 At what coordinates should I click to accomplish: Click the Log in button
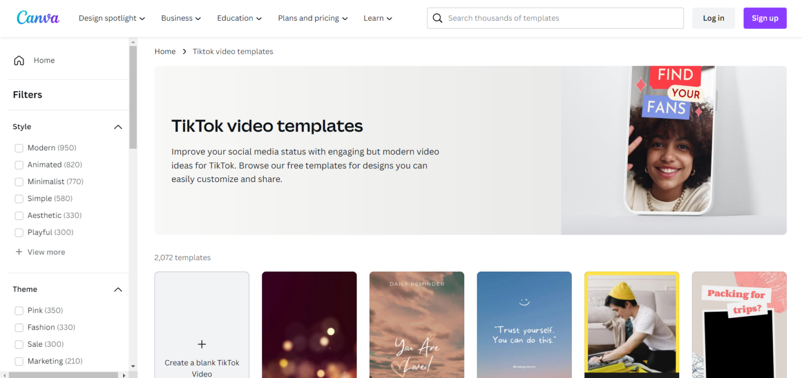pos(713,18)
